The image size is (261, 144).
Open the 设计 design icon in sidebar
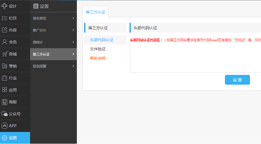[4, 6]
